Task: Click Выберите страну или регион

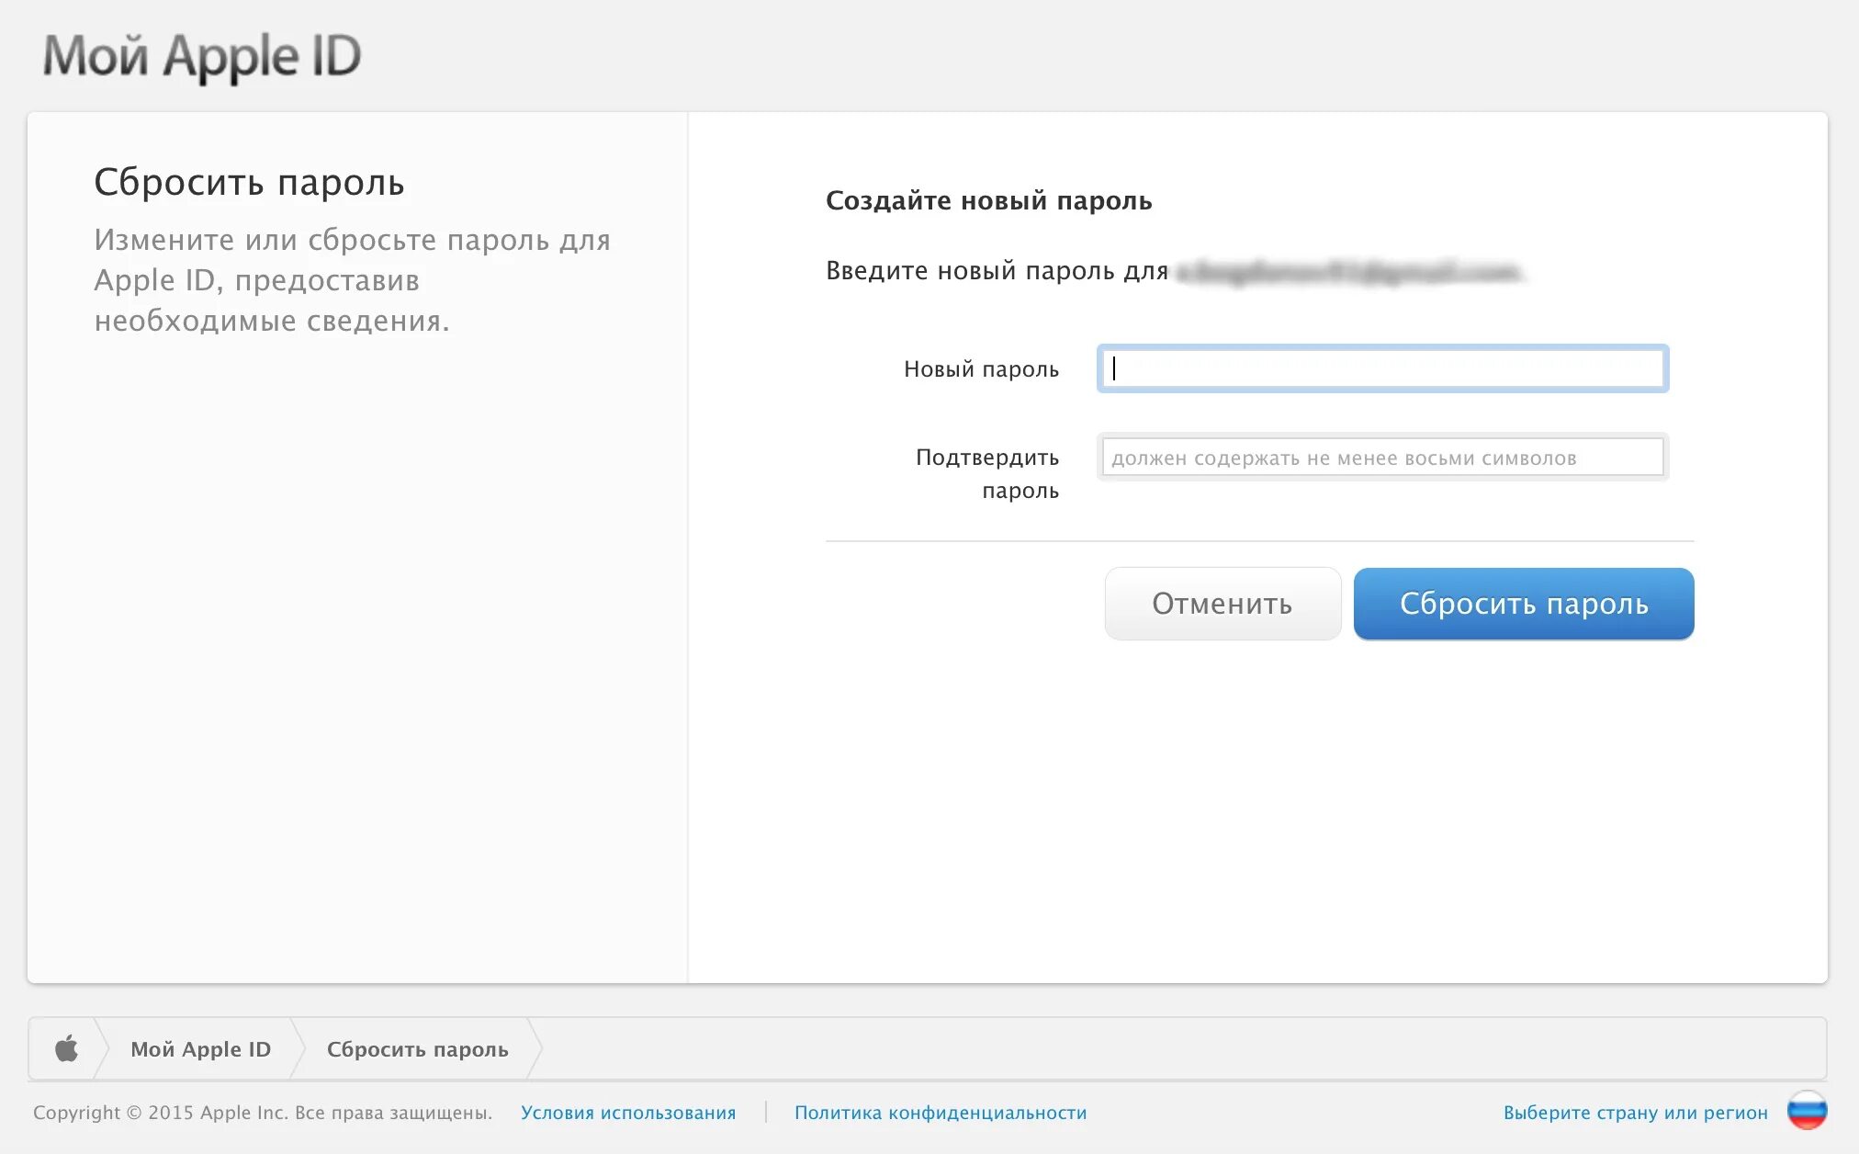Action: (1639, 1112)
